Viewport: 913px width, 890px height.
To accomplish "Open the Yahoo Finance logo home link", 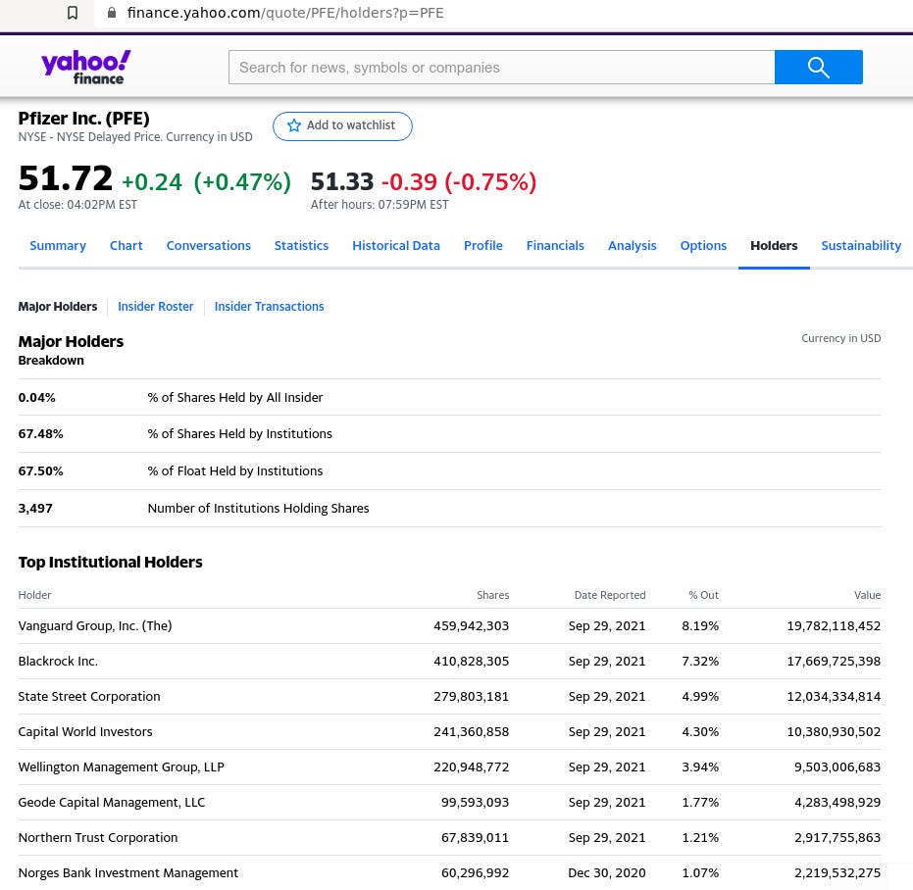I will tap(85, 68).
